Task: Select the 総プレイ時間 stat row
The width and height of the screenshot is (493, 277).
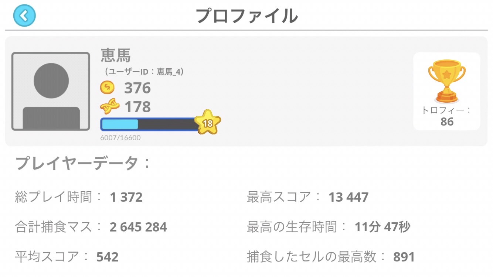Action: [79, 197]
